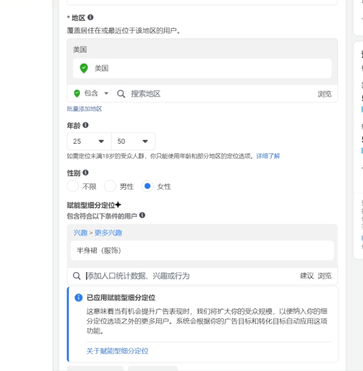Click the info icon beside 性别 label
The height and width of the screenshot is (371, 363).
85,173
